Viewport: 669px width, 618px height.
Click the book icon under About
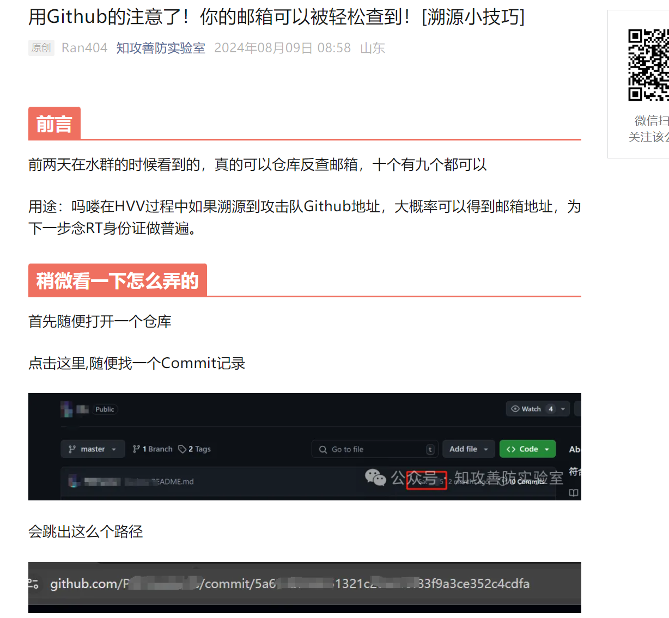[573, 493]
